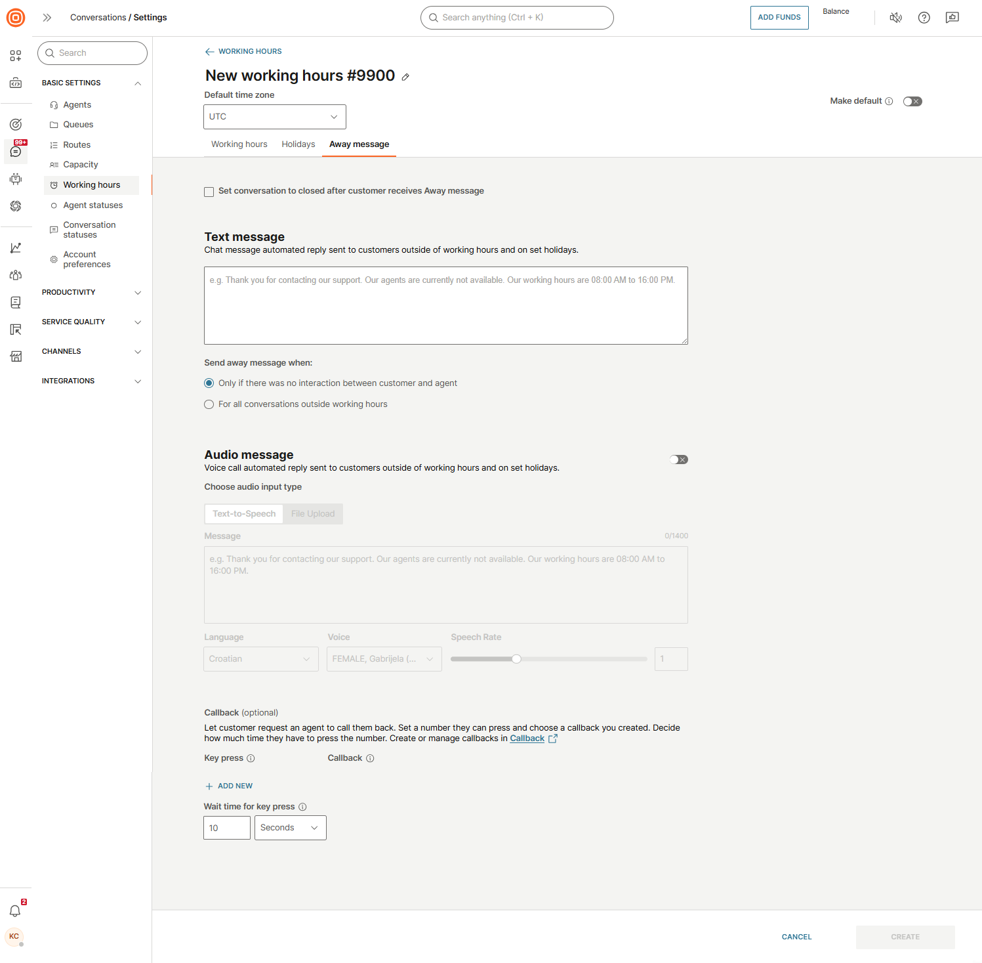
Task: Switch to the Working hours tab
Action: pyautogui.click(x=239, y=144)
